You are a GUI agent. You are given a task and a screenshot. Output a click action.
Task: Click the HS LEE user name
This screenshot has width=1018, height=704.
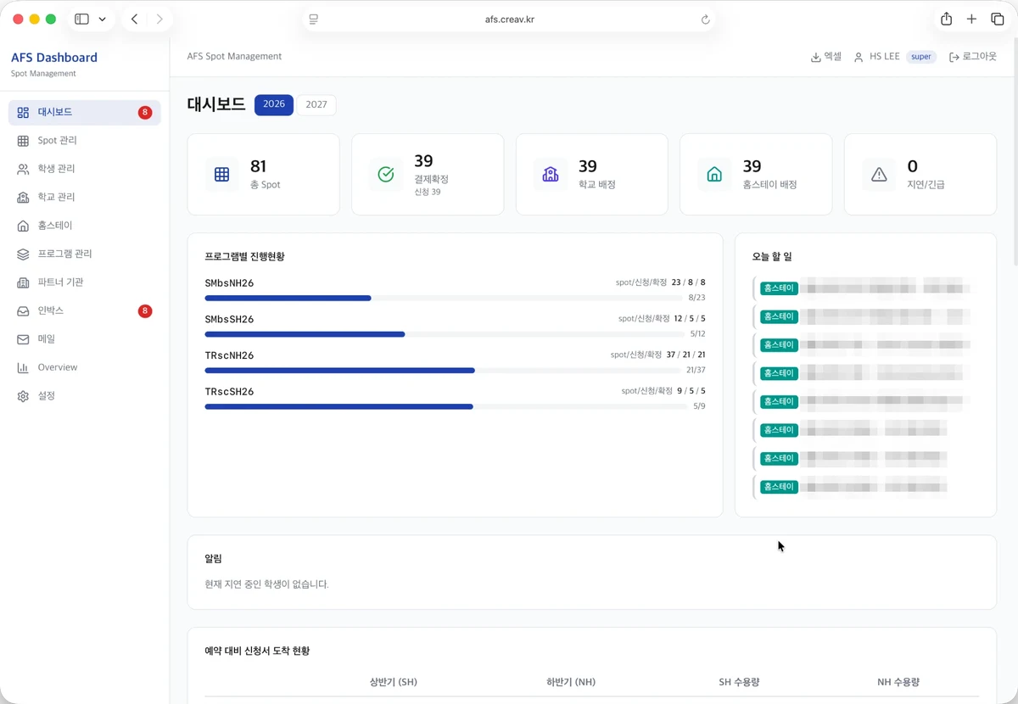click(x=885, y=57)
